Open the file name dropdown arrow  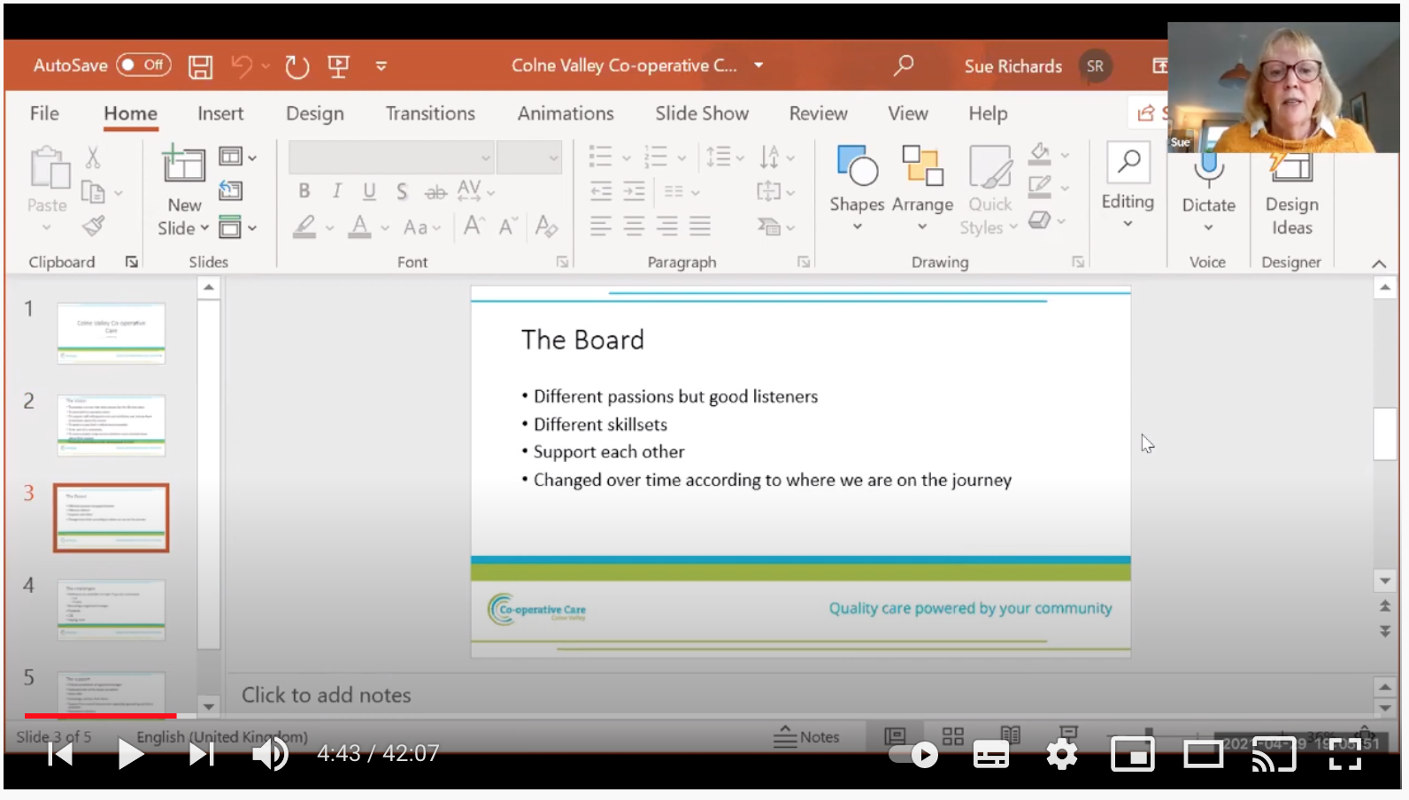tap(758, 65)
